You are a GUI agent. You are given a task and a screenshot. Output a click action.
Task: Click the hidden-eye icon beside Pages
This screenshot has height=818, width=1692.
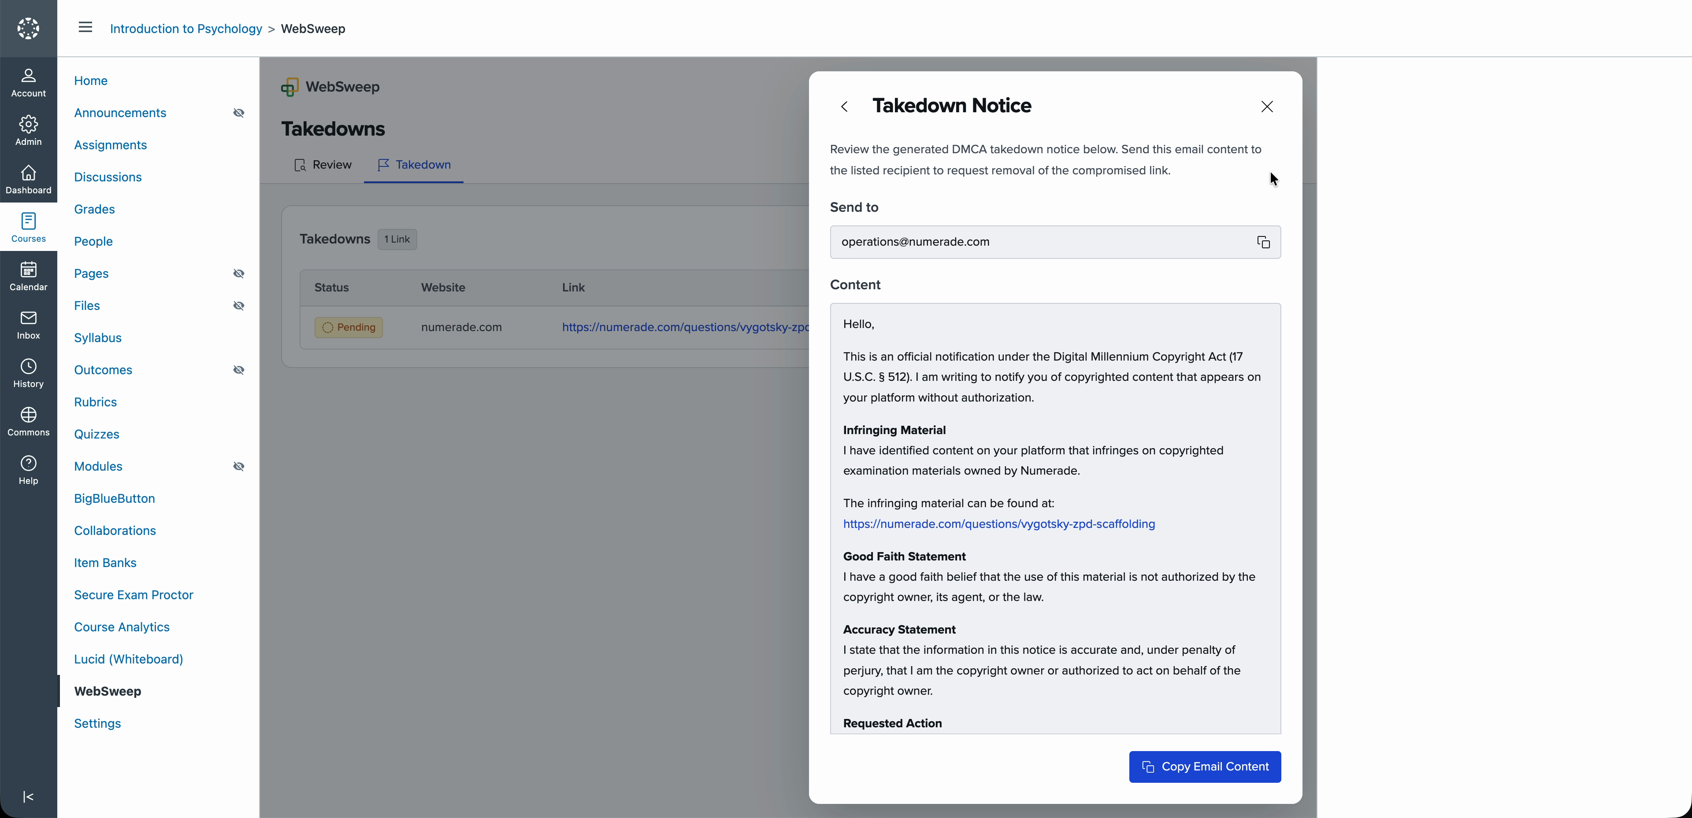(x=239, y=274)
